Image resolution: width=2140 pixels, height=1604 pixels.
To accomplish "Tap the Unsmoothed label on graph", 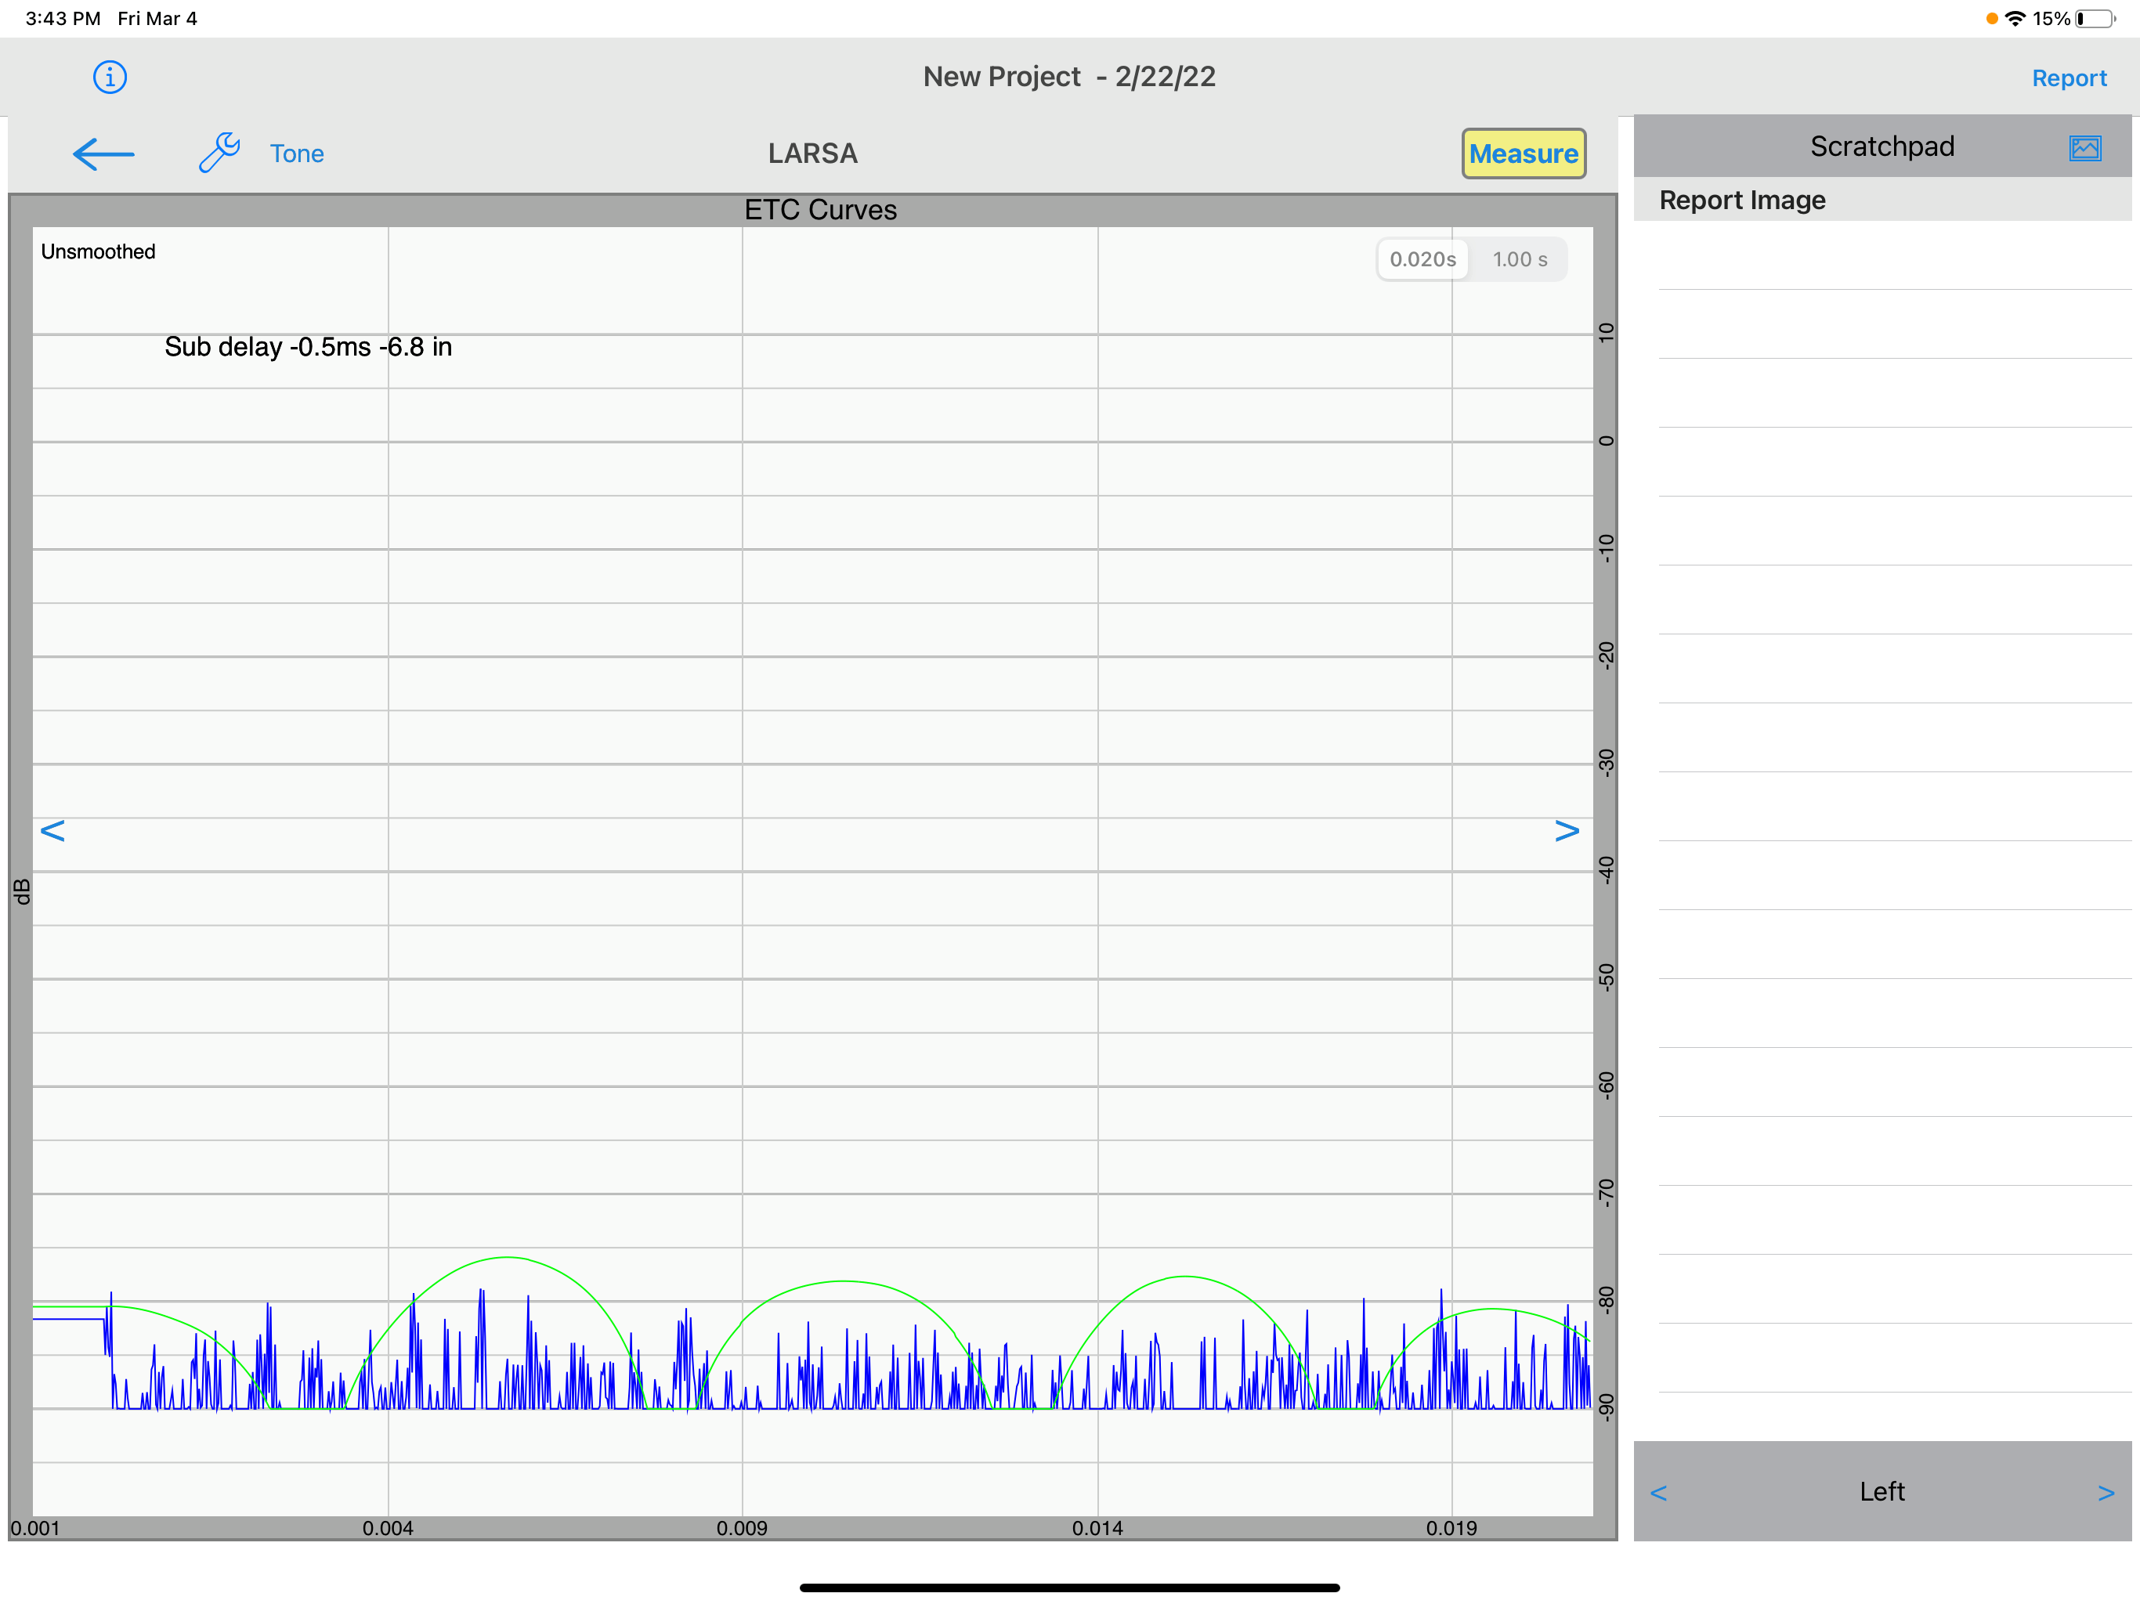I will pos(98,251).
